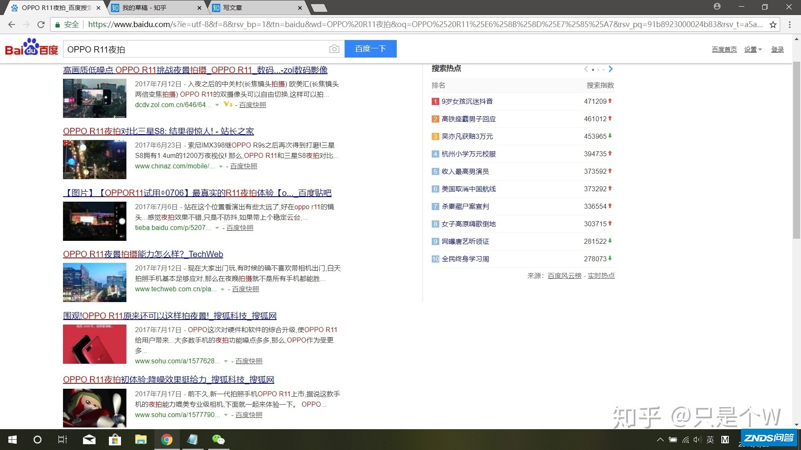
Task: Click the browser forward arrow
Action: coord(26,25)
